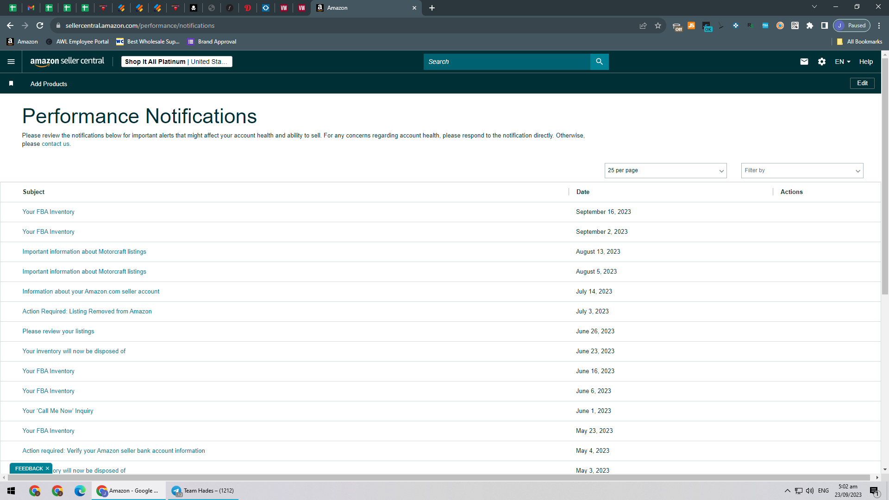Open the buyer messages mail icon

point(804,62)
